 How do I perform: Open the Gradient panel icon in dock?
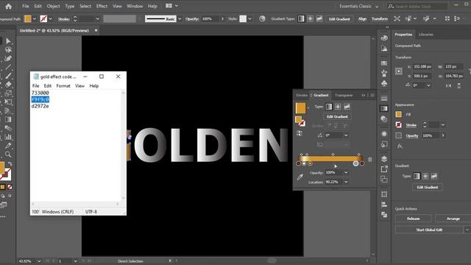[384, 108]
